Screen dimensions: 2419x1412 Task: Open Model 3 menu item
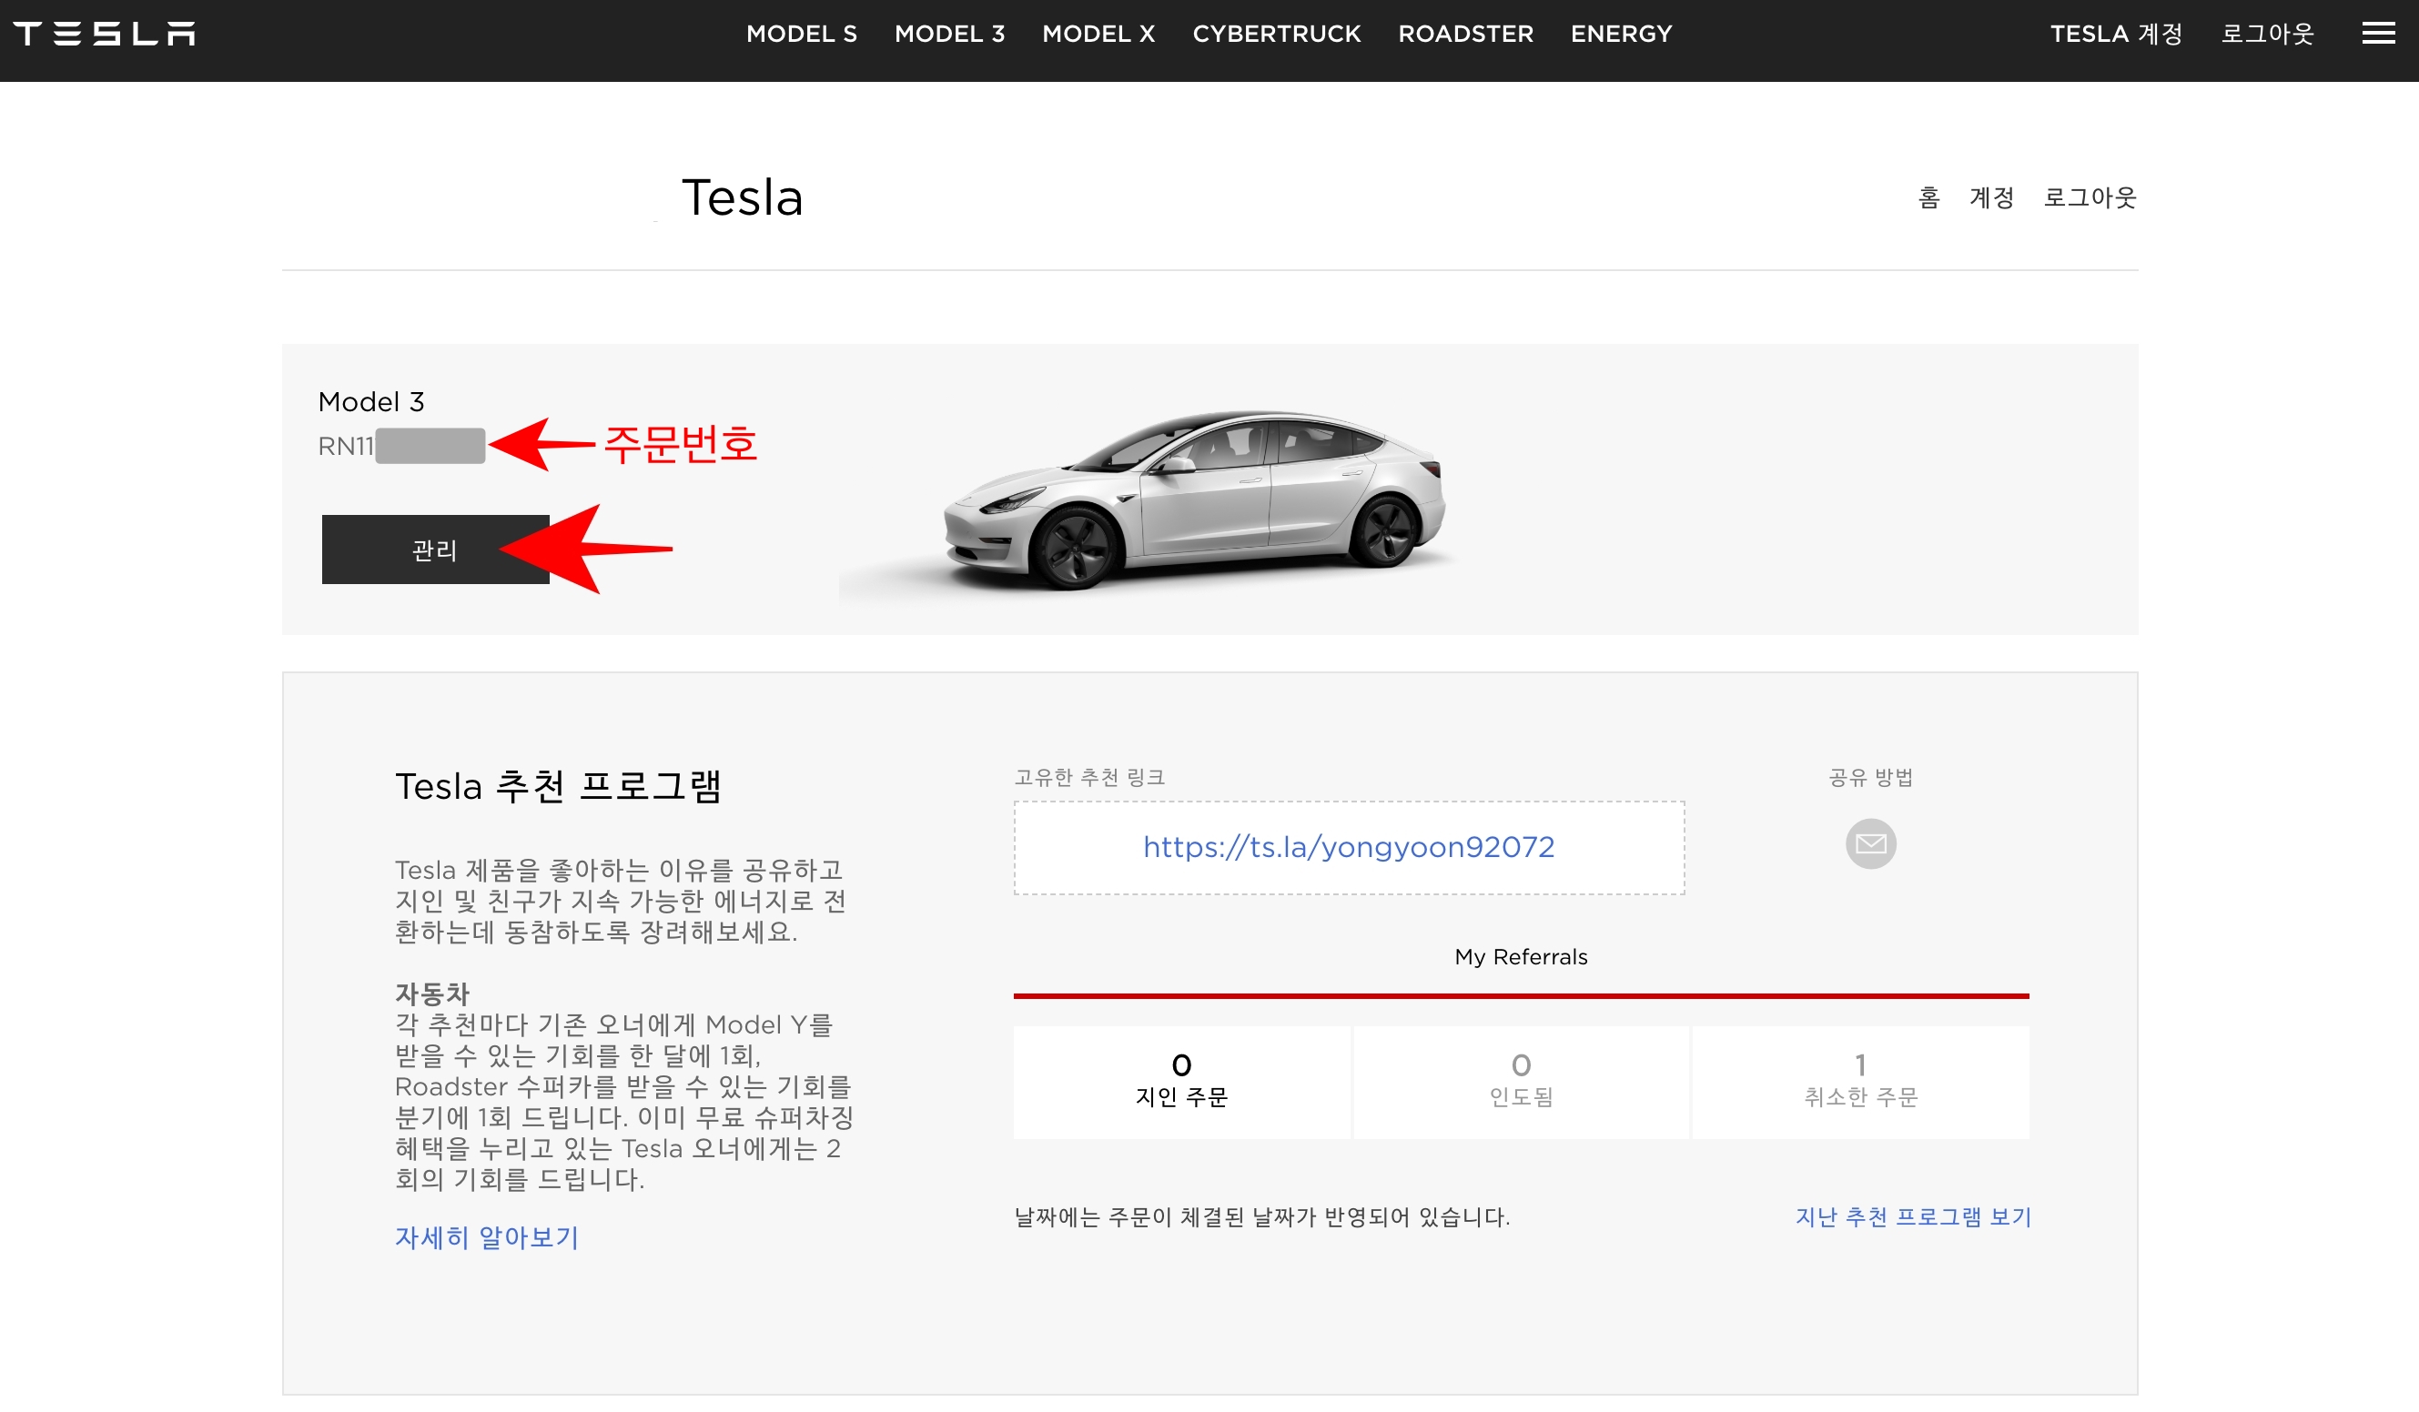tap(949, 34)
